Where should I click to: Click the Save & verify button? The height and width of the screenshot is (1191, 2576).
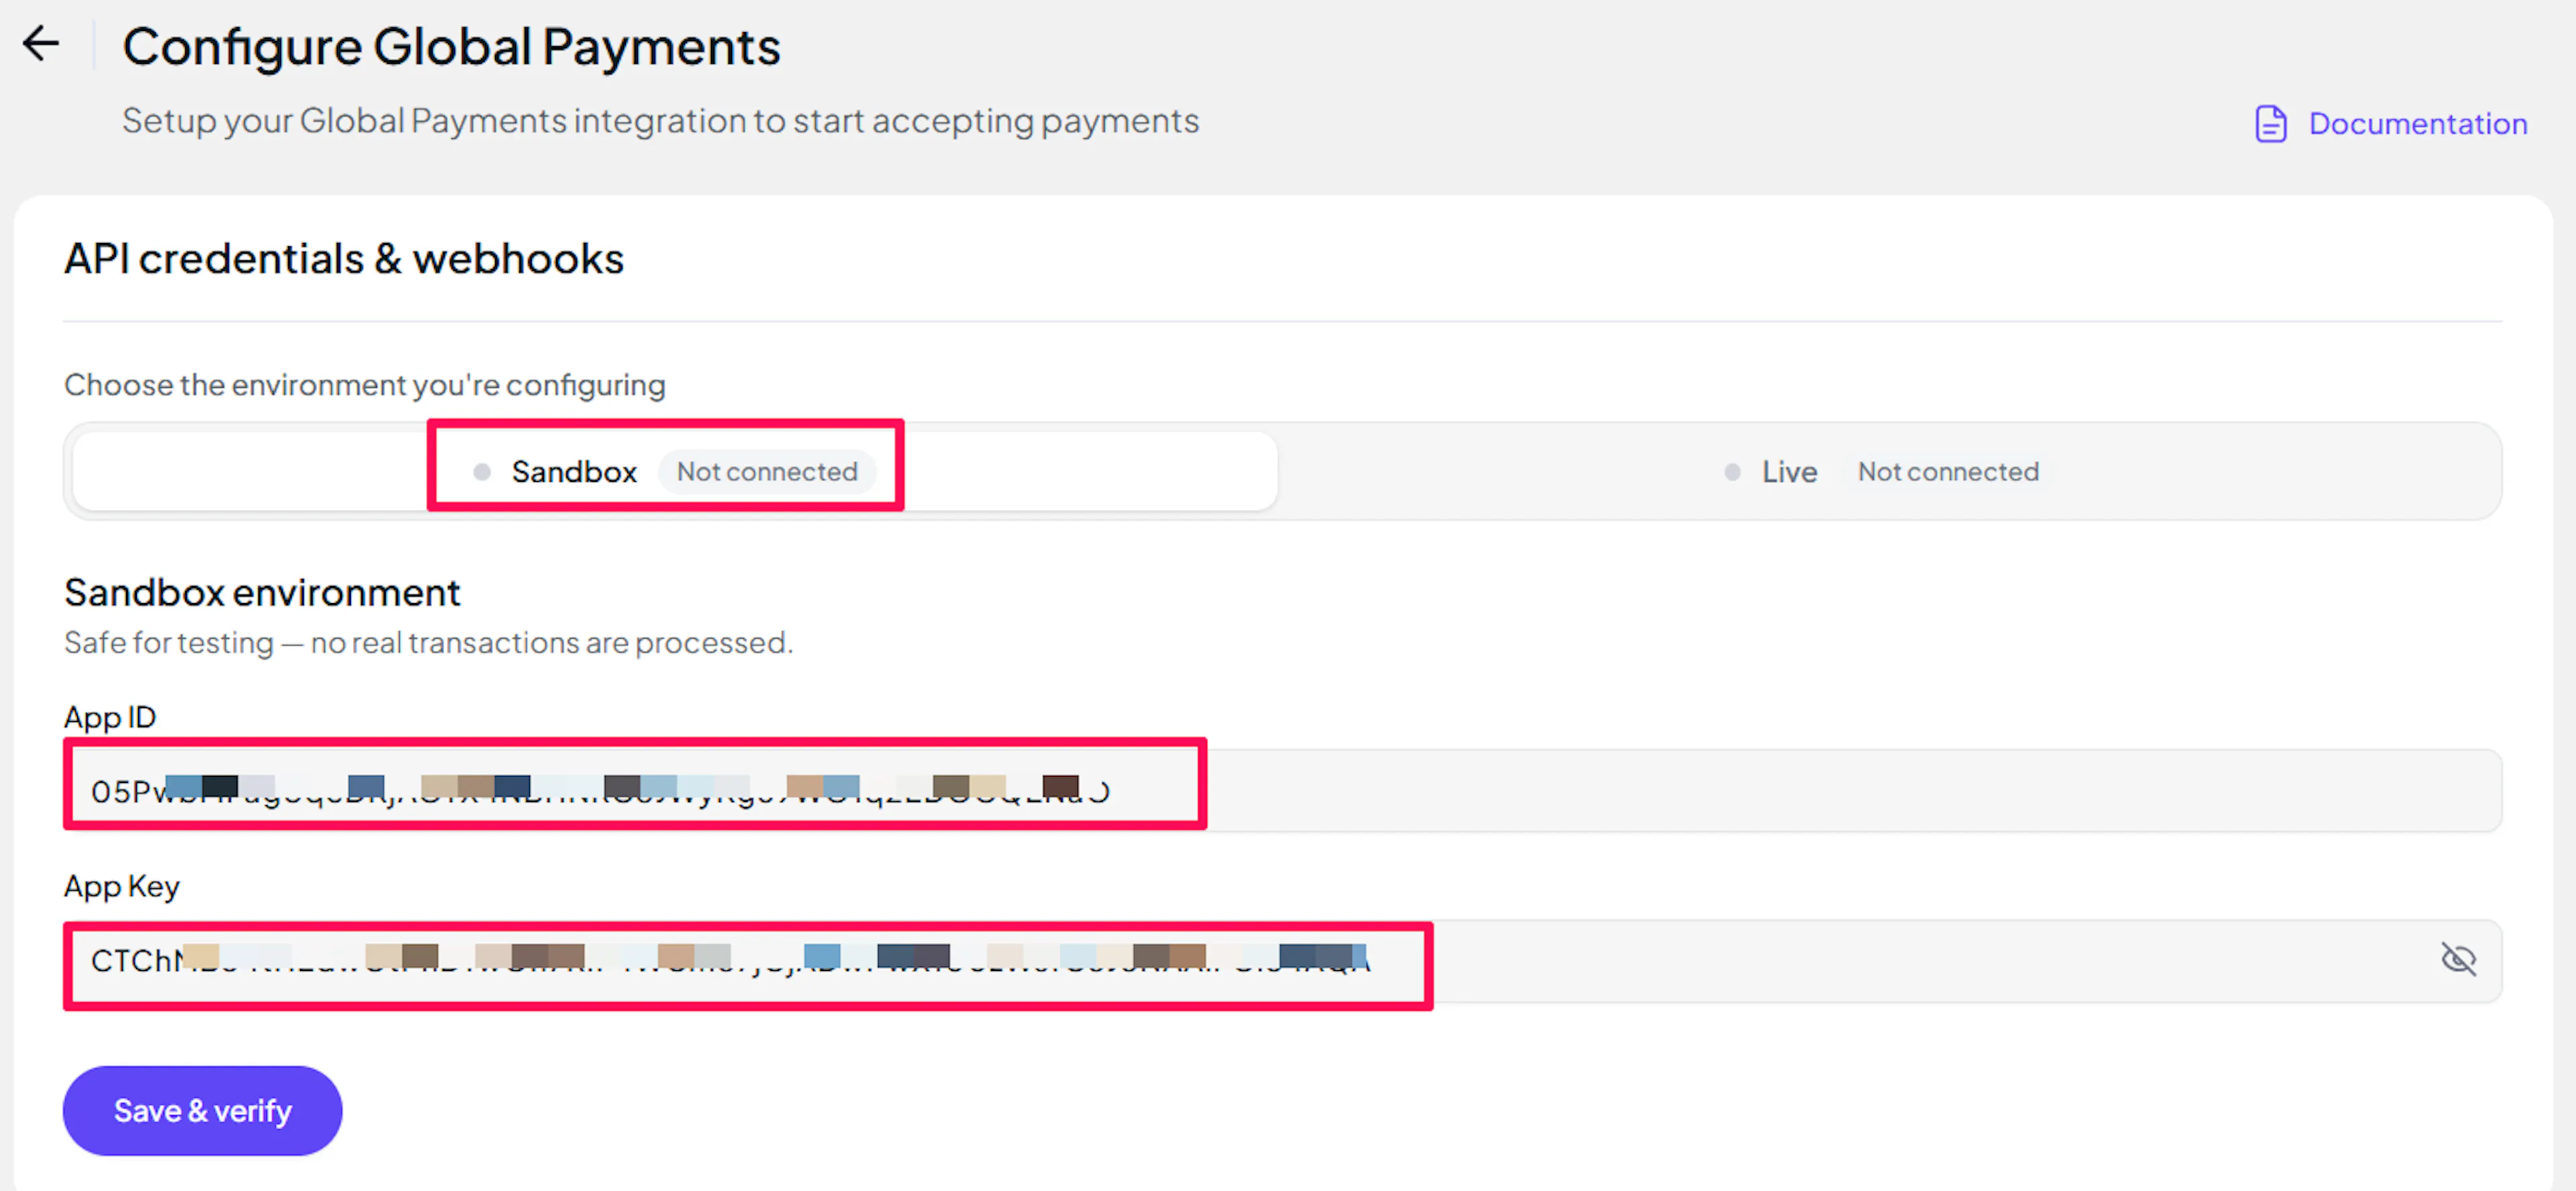203,1110
